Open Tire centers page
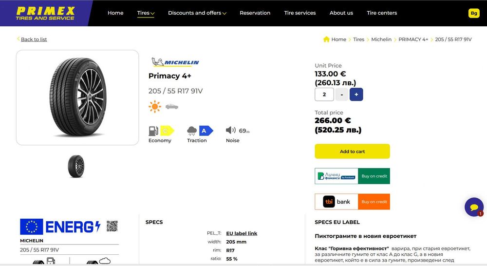This screenshot has width=487, height=266. coord(382,13)
